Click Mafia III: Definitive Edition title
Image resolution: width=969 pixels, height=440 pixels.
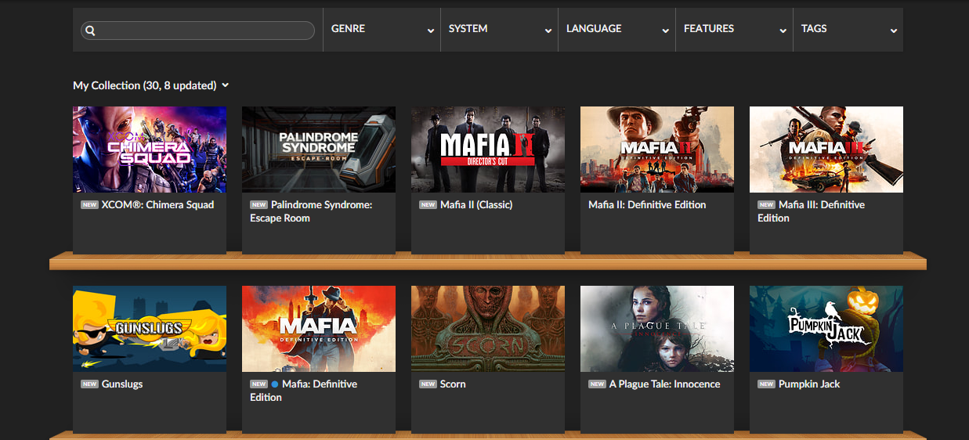pyautogui.click(x=811, y=211)
